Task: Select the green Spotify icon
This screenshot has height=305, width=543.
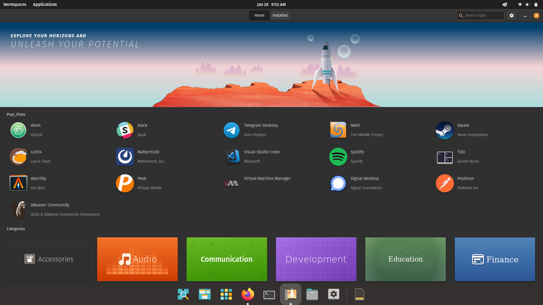Action: (x=338, y=157)
